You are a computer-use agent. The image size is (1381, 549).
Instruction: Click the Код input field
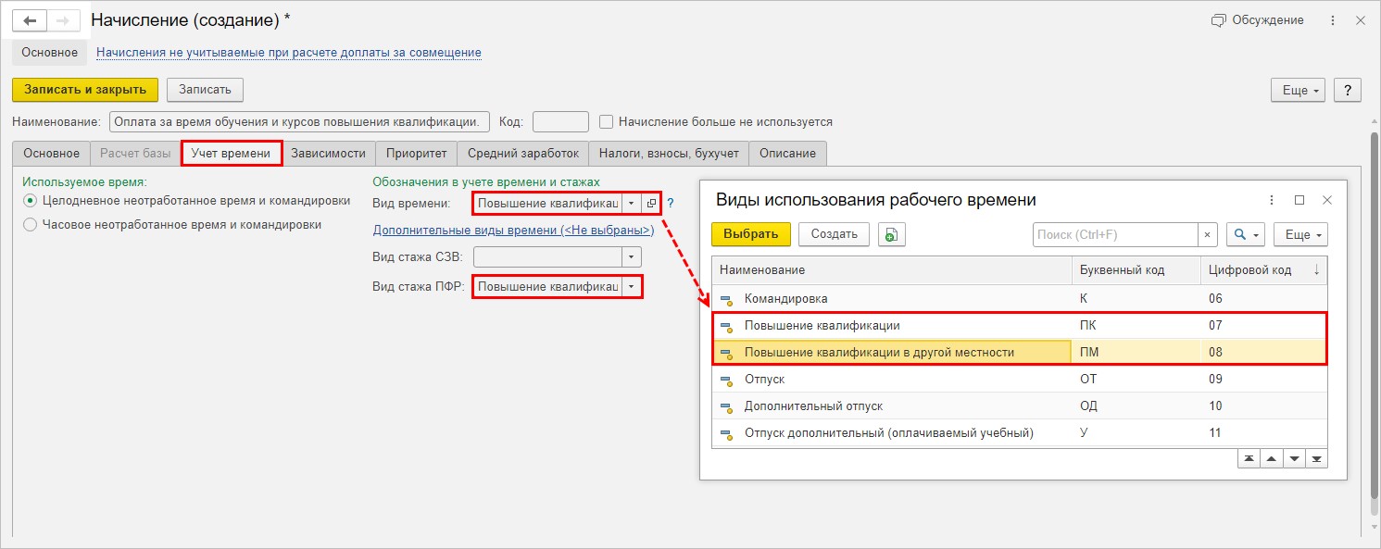[x=560, y=121]
